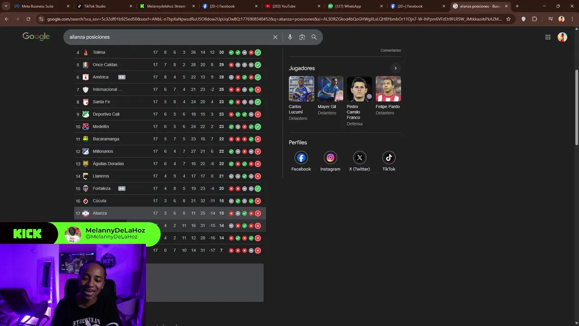
Task: Open the Chrome three-dot menu
Action: [x=572, y=19]
